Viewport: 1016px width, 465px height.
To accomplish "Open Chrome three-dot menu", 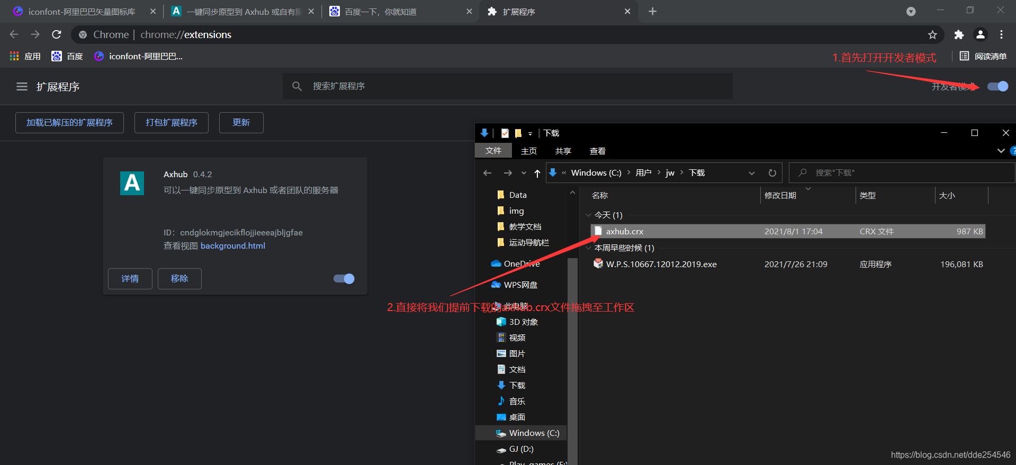I will click(x=1001, y=34).
